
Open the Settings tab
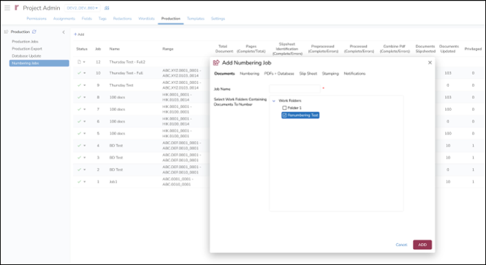tap(218, 19)
